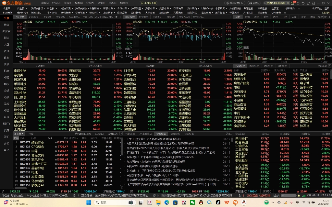This screenshot has height=207, width=332.
Task: Click the bell icon in CPO概念 row
Action: pyautogui.click(x=56, y=147)
